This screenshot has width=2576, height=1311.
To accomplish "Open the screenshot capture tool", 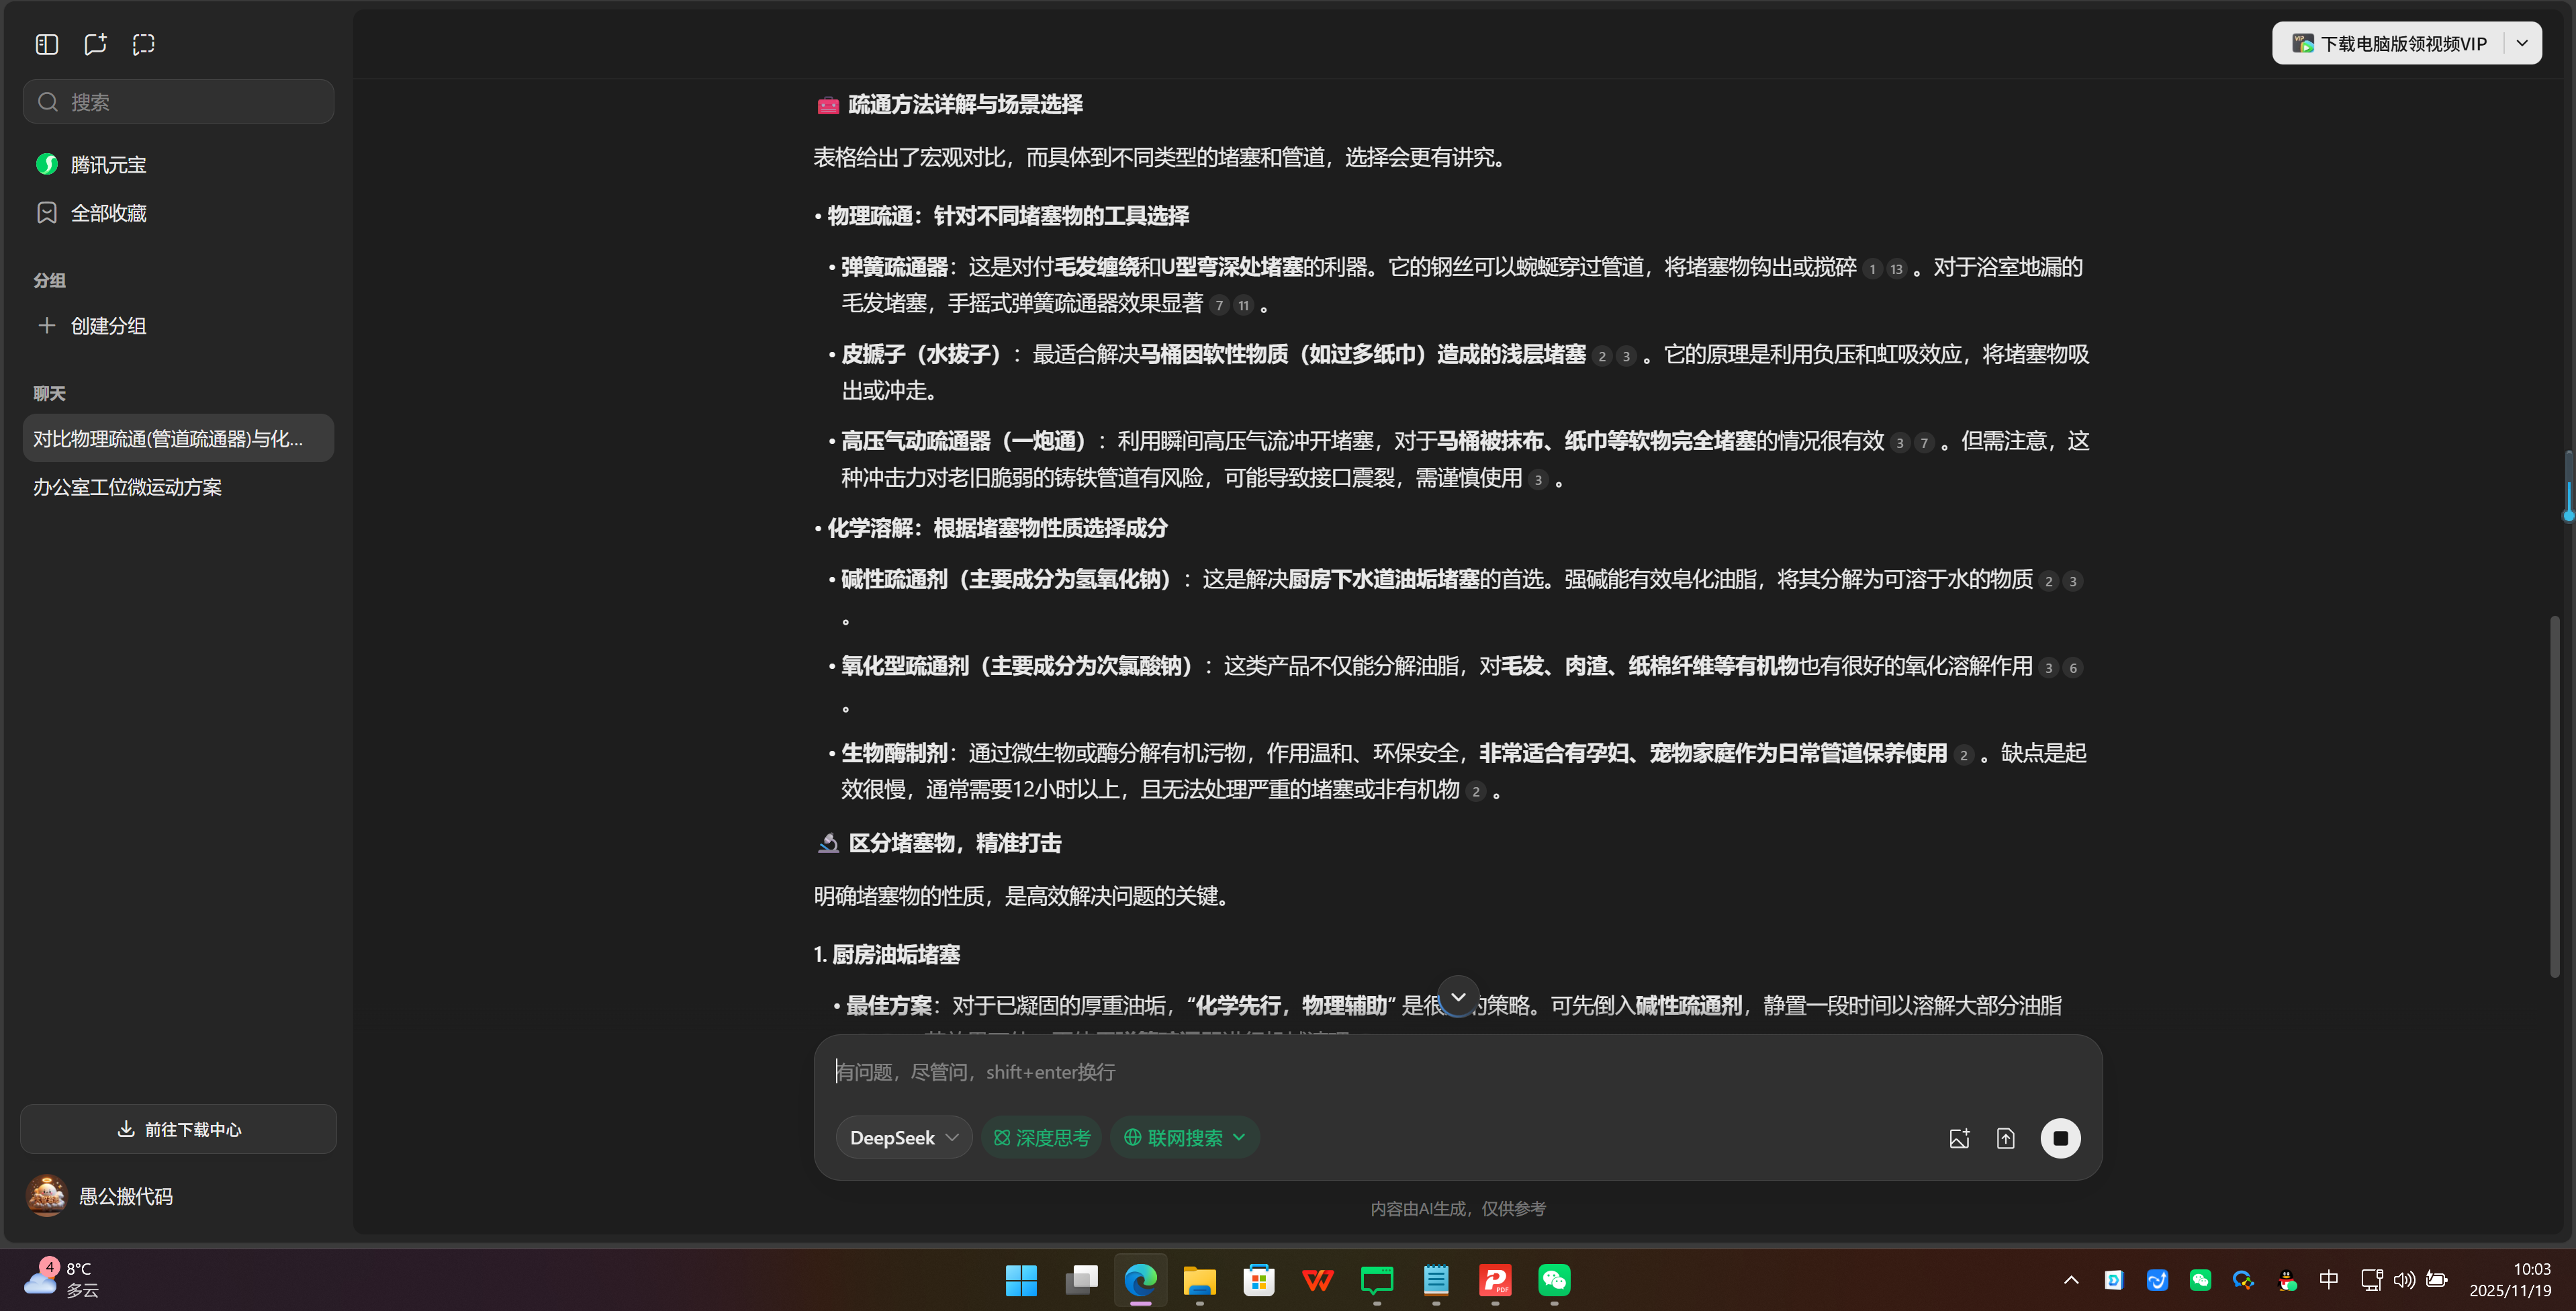I will (x=143, y=44).
